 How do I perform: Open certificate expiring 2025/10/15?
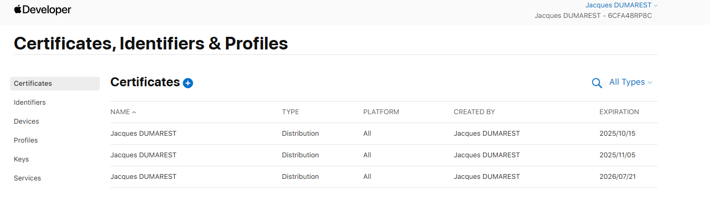(x=143, y=134)
